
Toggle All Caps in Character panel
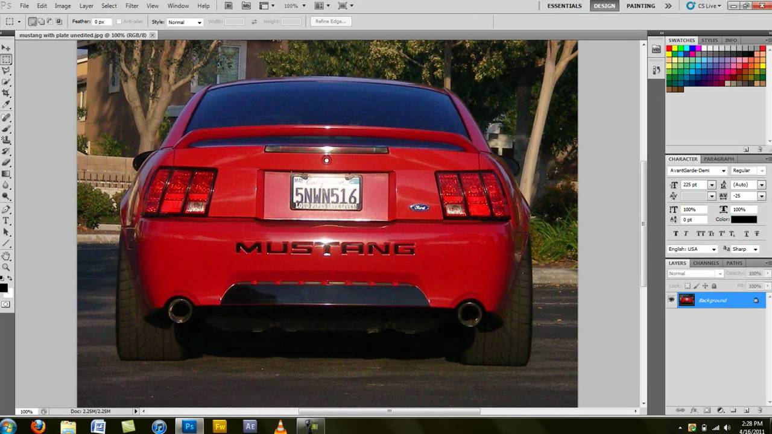coord(700,233)
